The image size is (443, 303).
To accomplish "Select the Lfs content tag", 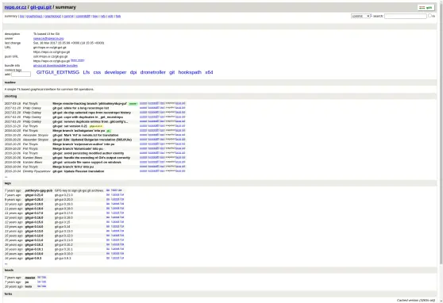I will click(87, 72).
